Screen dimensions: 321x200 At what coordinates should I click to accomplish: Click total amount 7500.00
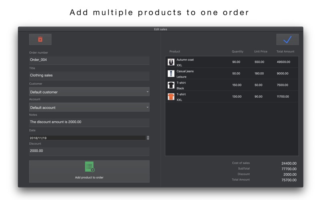click(282, 85)
